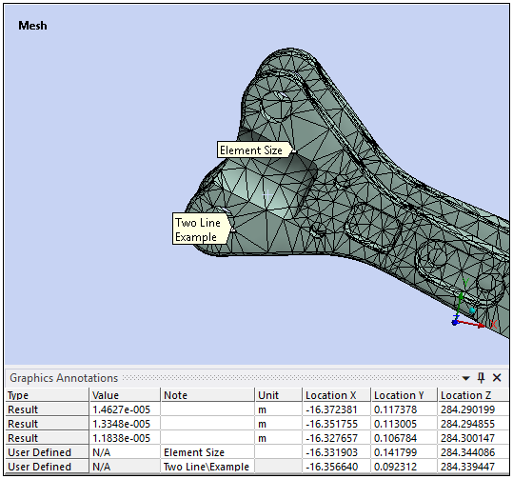Close the Graphics Annotations panel
Viewport: 513px width, 479px height.
coord(497,378)
